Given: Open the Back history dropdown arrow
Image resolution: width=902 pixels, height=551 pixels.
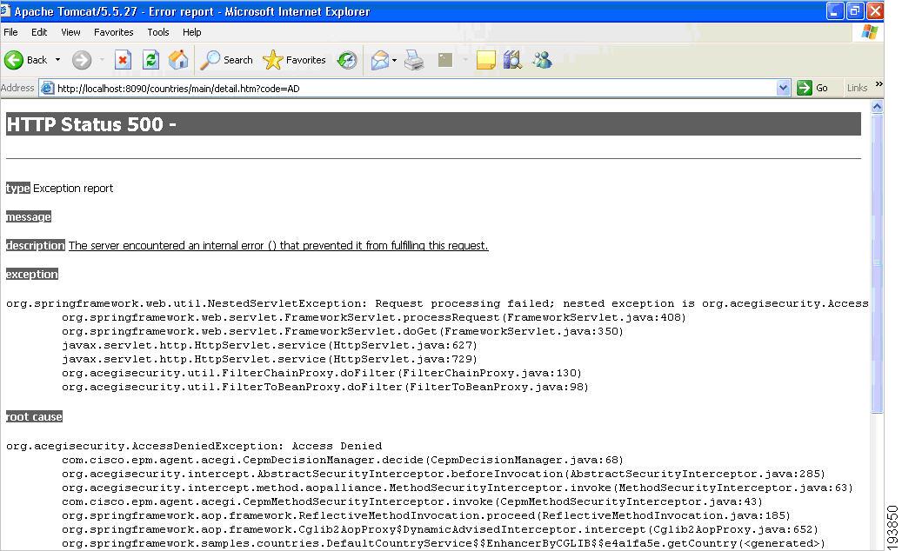Looking at the screenshot, I should click(57, 60).
